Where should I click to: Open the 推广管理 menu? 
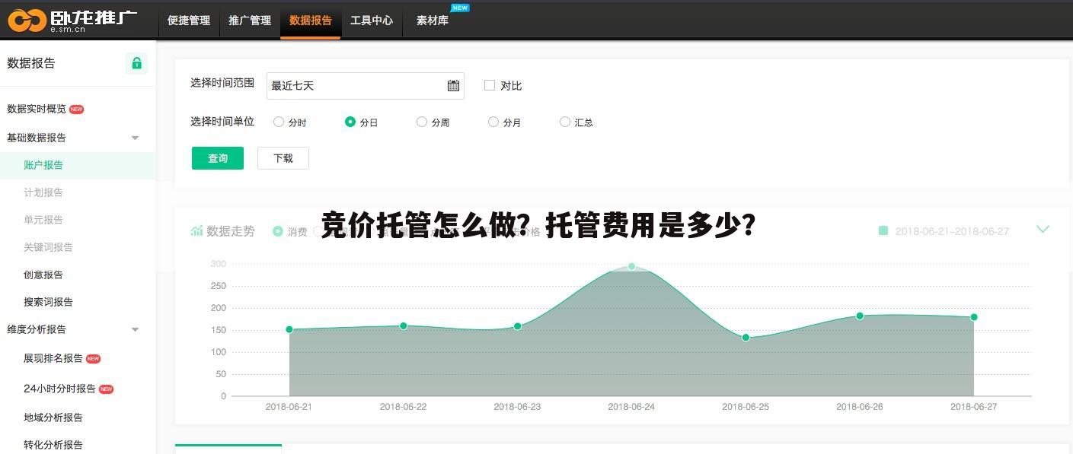tap(250, 21)
